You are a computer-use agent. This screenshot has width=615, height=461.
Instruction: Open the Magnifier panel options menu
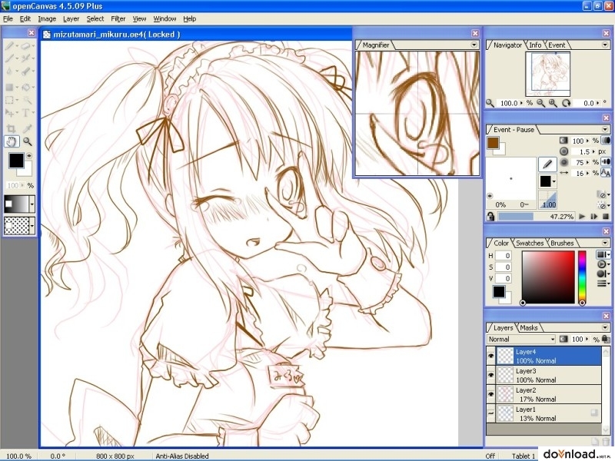point(474,45)
